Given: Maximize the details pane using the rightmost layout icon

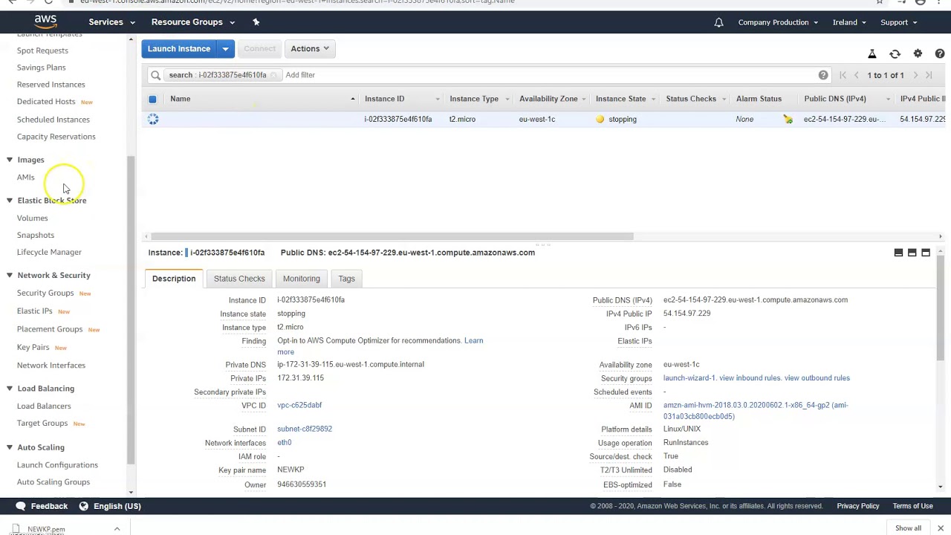Looking at the screenshot, I should coord(926,253).
